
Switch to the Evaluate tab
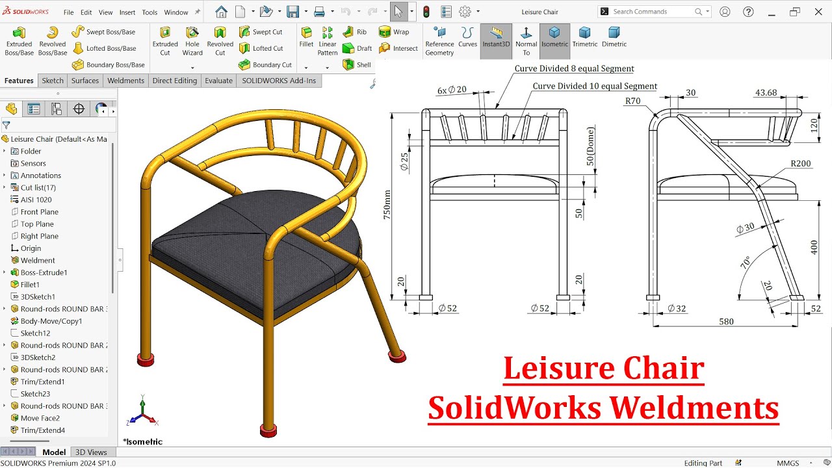(x=218, y=81)
